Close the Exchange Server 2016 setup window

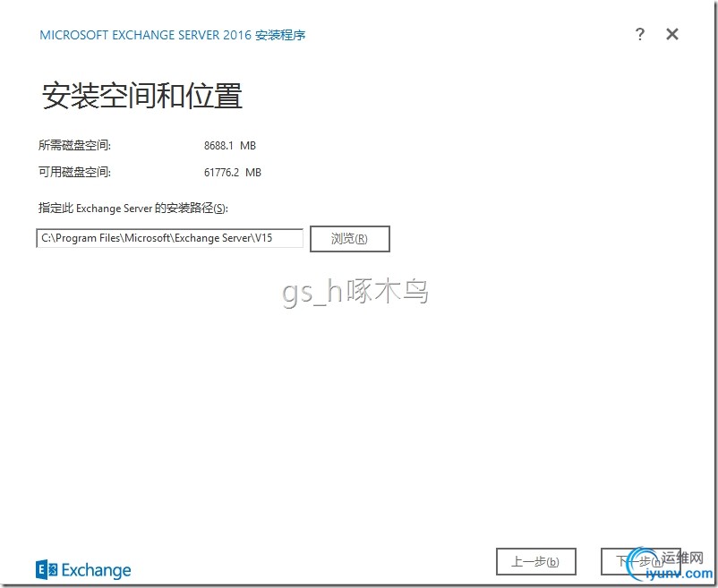(671, 34)
